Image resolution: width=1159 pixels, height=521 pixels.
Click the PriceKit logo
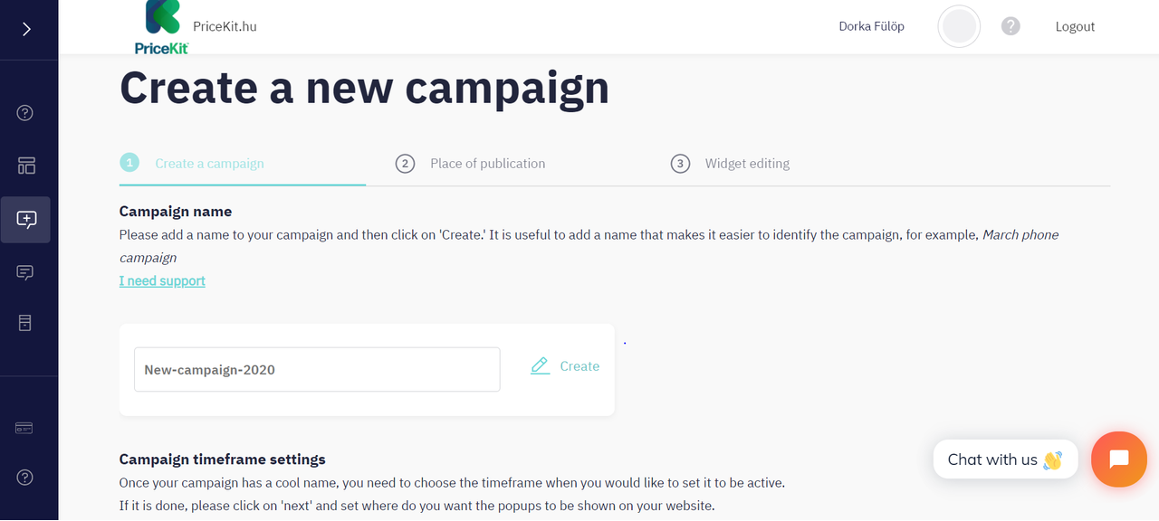pos(163,27)
